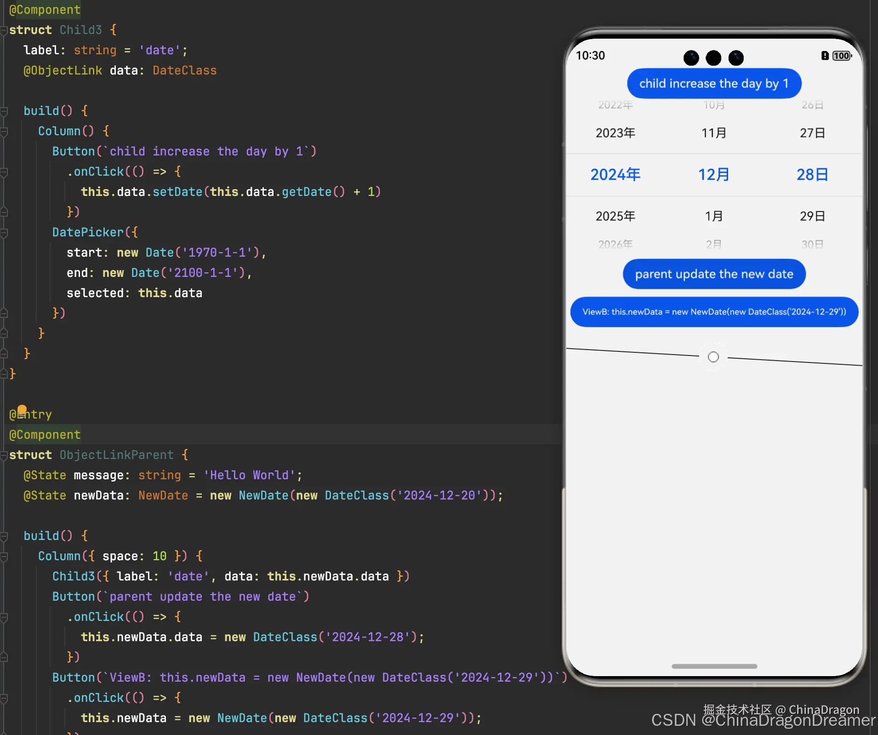The width and height of the screenshot is (878, 735).
Task: Fold the DatePicker({ options block
Action: pyautogui.click(x=4, y=233)
